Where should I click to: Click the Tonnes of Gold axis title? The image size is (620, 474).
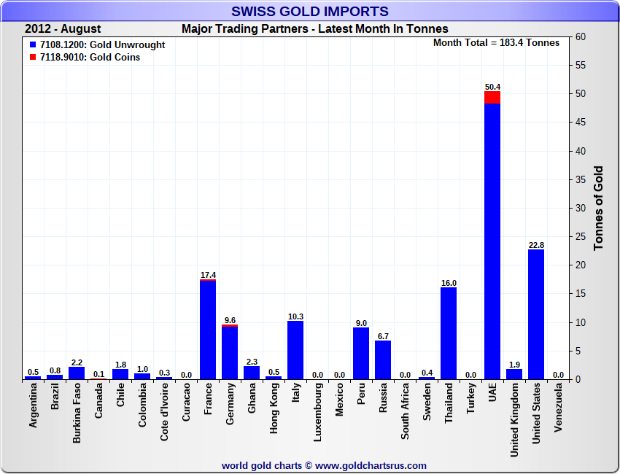pyautogui.click(x=598, y=208)
